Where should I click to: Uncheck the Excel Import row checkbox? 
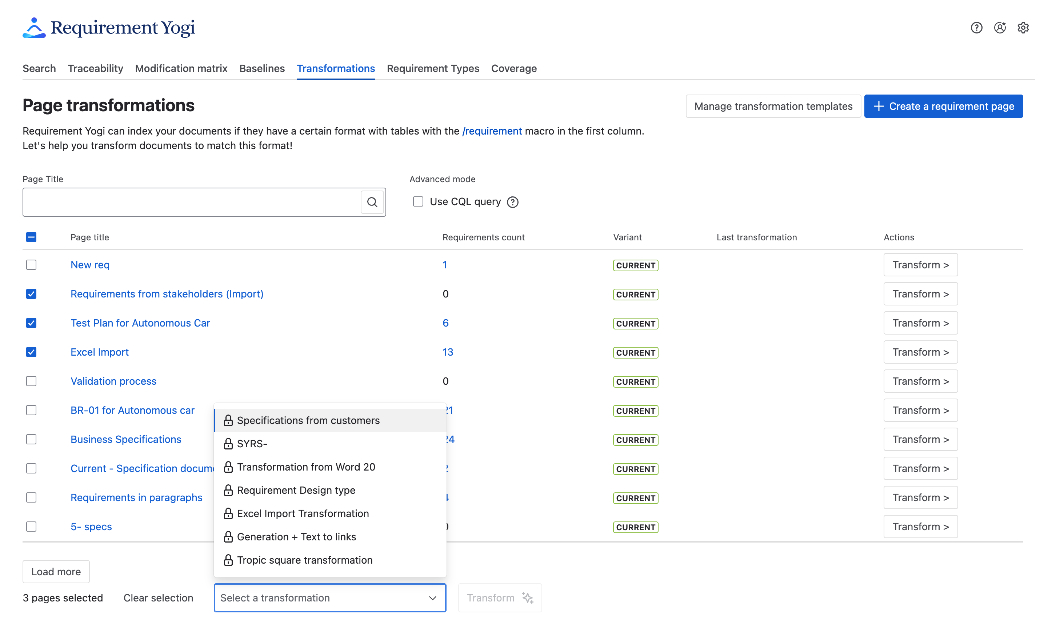31,352
